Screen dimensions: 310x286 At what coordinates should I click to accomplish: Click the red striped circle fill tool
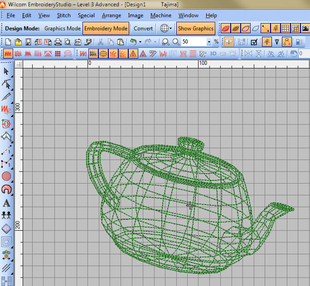coord(6,176)
